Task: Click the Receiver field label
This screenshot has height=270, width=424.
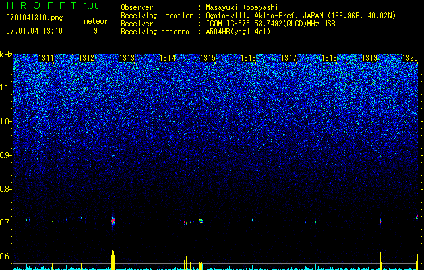Action: pos(137,24)
